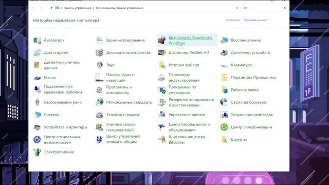329x185 pixels.
Task: Open the Просмотр Крупные значки dropdown
Action: (256, 20)
